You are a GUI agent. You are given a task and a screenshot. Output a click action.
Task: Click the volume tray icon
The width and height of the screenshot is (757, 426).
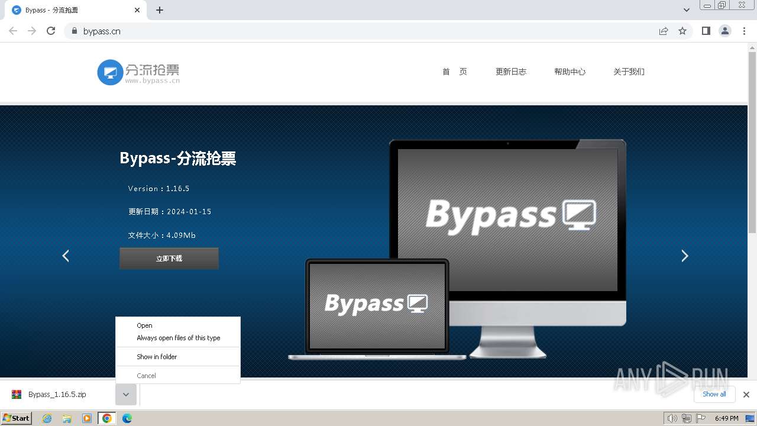672,418
